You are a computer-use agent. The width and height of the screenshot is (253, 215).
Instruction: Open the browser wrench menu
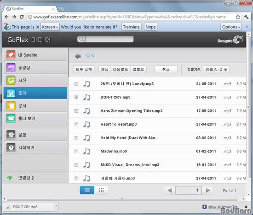click(x=246, y=17)
